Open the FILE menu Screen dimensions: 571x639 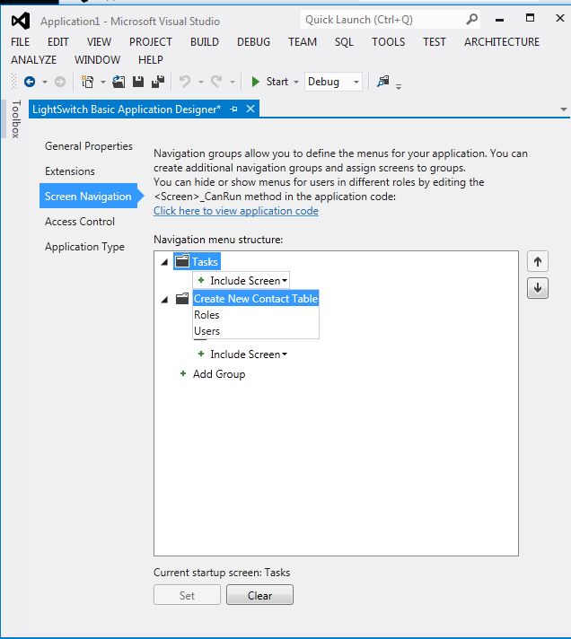coord(20,42)
